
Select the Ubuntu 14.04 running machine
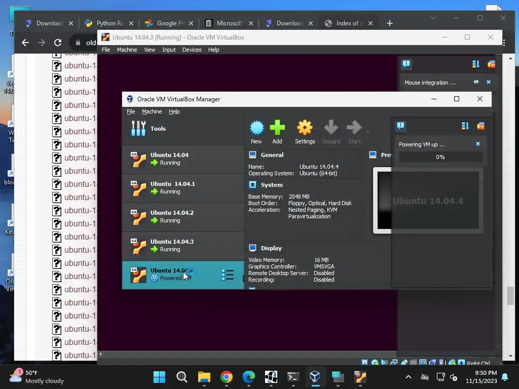pos(183,159)
